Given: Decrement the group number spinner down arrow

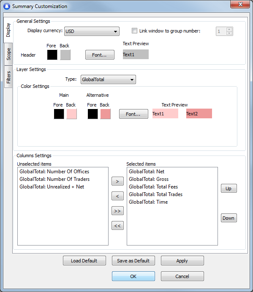Looking at the screenshot, I should click(229, 33).
